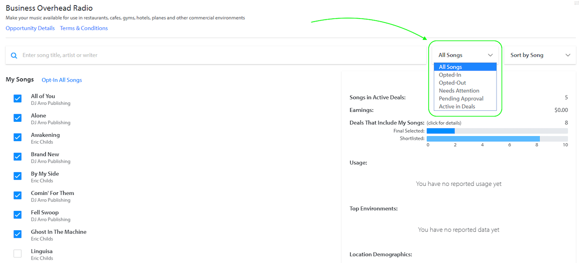Open the All Songs filter dropdown
Image resolution: width=579 pixels, height=263 pixels.
click(x=465, y=55)
